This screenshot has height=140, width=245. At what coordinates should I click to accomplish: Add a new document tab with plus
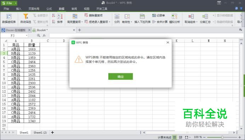(x=79, y=30)
